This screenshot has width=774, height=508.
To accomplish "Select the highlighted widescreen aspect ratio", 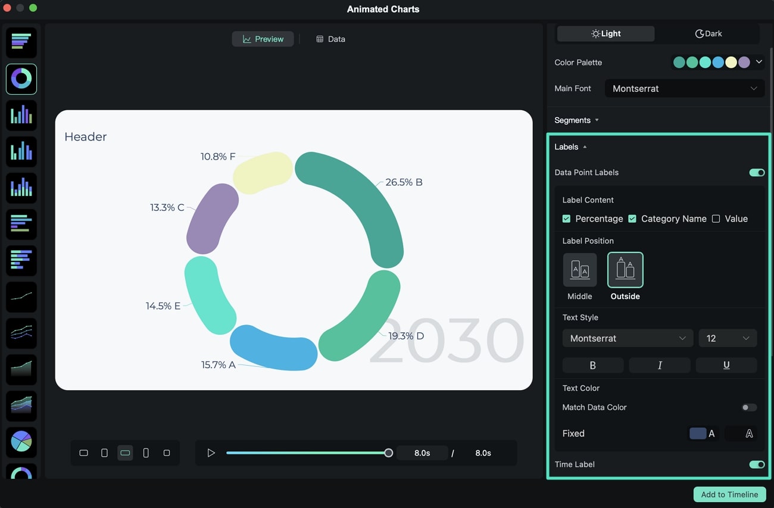I will 125,453.
